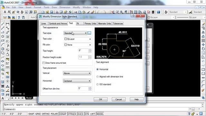Click the Cut scissors icon in the toolbar
The width and height of the screenshot is (206, 116).
click(75, 12)
